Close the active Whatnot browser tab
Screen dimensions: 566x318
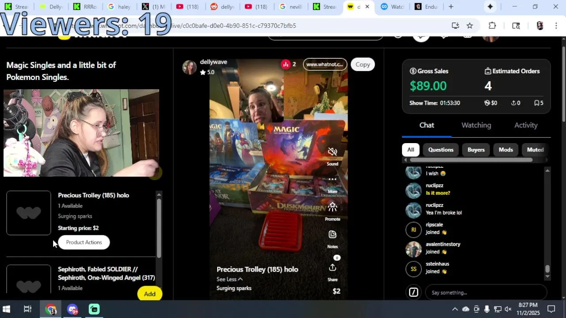tap(367, 7)
